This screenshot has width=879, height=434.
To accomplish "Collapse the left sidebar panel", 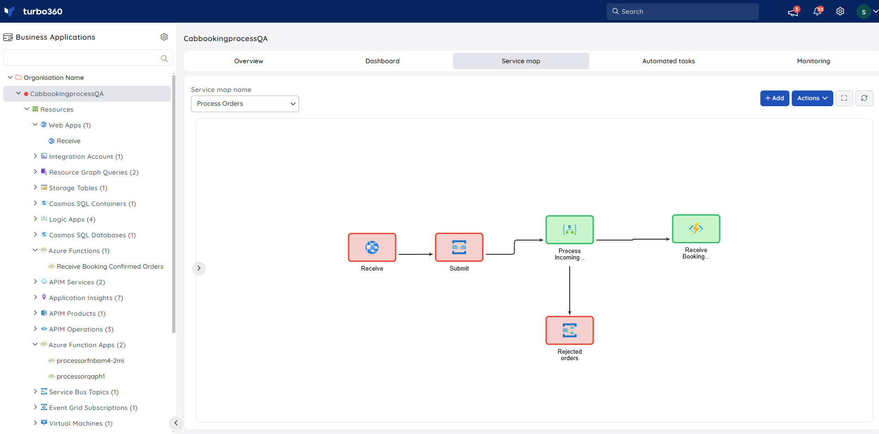I will [x=176, y=422].
